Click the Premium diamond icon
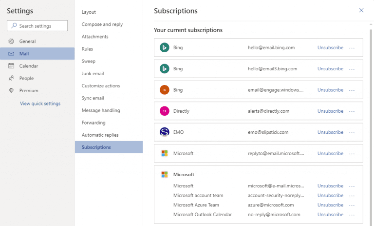This screenshot has height=226, width=374. (11, 90)
